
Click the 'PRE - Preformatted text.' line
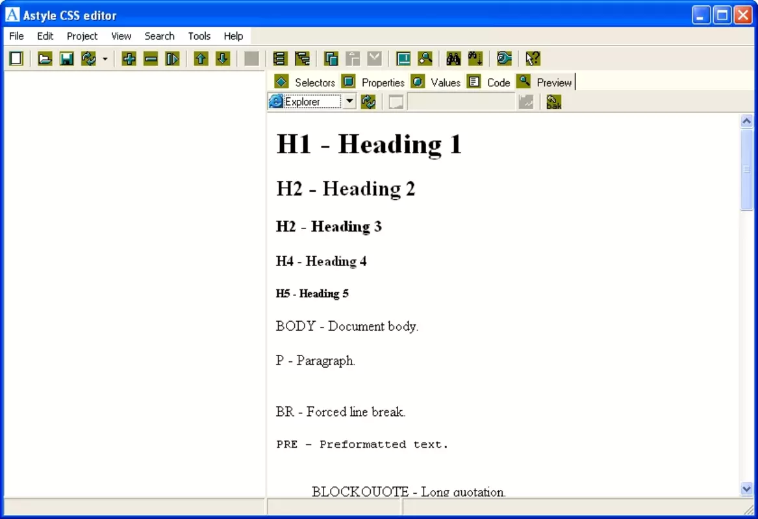[362, 444]
